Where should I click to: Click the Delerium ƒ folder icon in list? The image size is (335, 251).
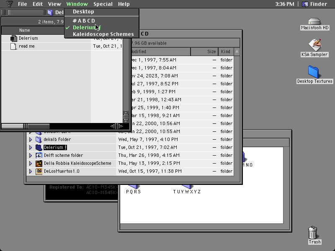click(39, 148)
